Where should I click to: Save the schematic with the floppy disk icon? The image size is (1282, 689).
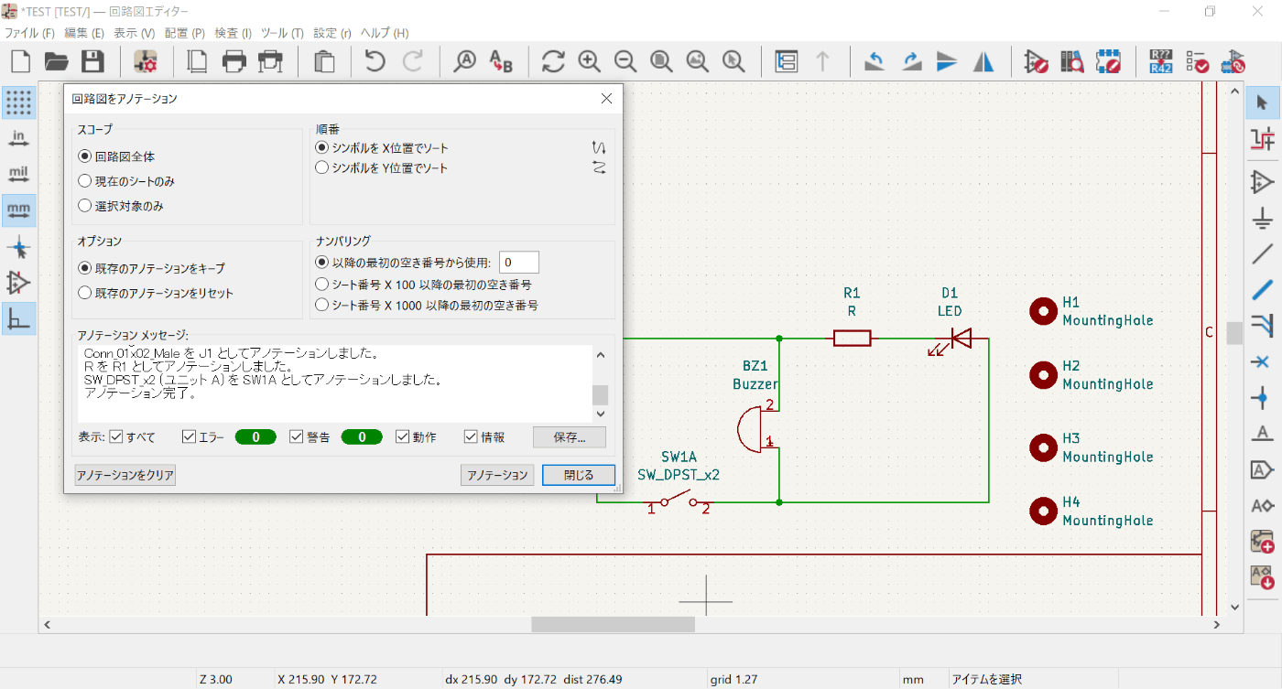pos(92,62)
